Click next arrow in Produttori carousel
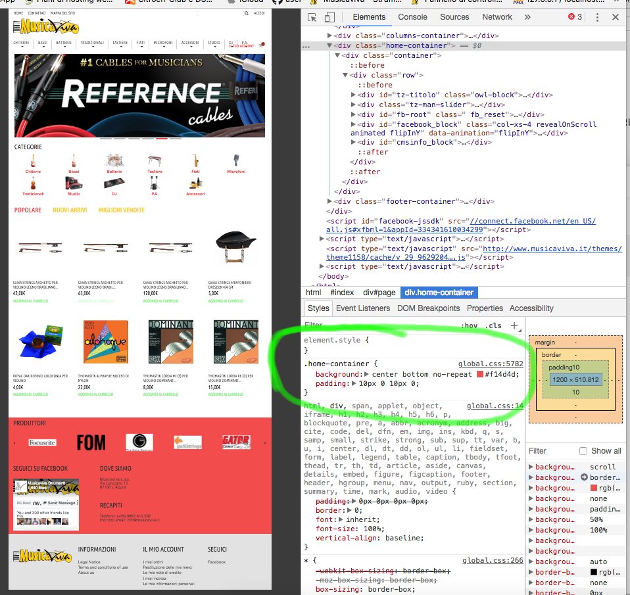 [x=265, y=442]
